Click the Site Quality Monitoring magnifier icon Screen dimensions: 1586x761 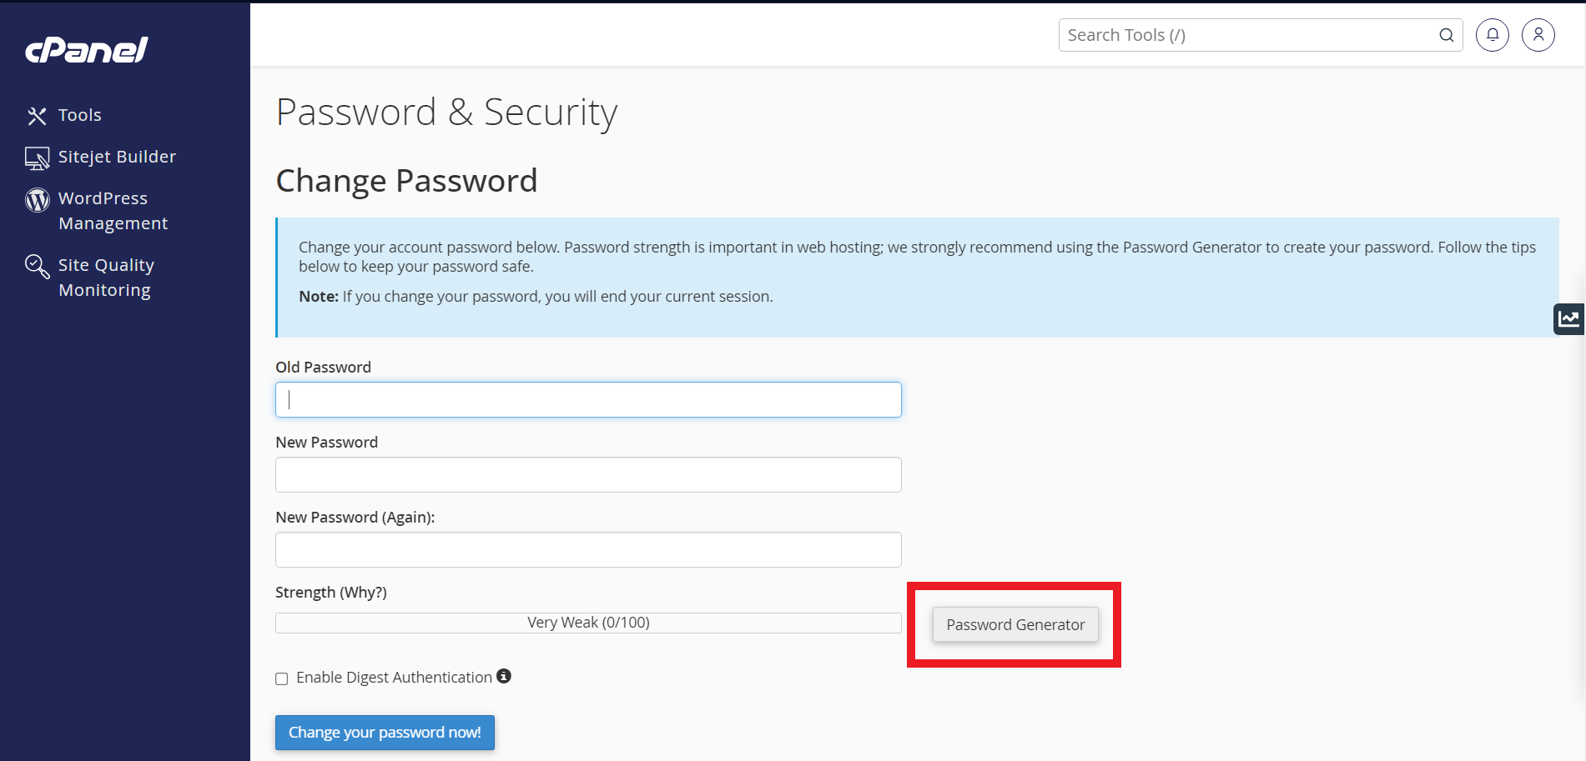click(x=37, y=266)
